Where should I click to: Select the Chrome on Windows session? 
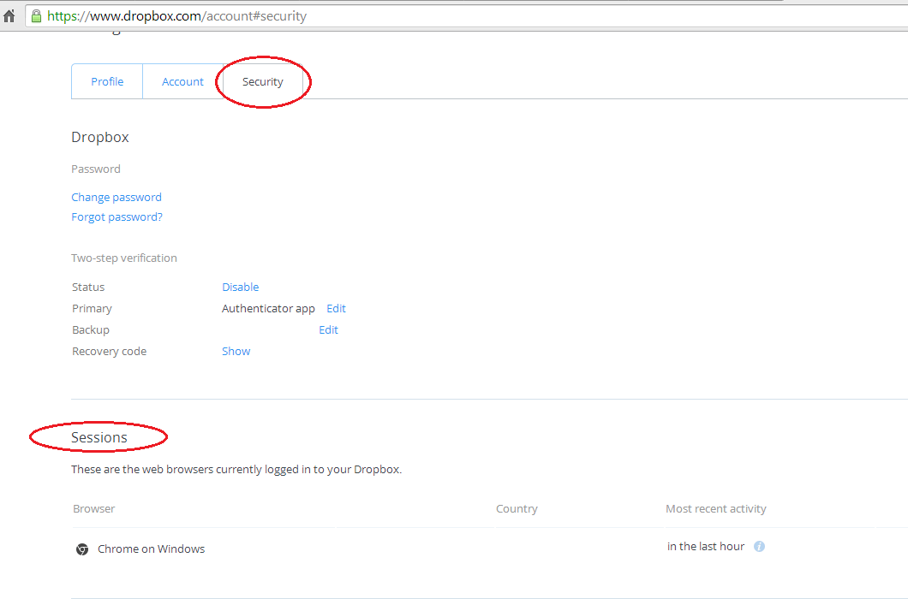[x=151, y=549]
